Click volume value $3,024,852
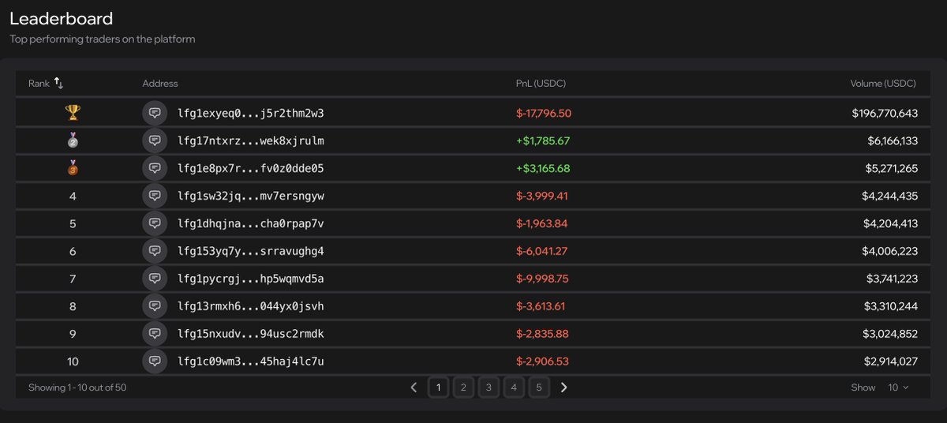 (892, 334)
